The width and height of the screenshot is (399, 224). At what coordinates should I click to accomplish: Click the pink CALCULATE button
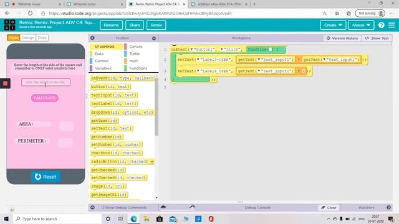point(44,98)
